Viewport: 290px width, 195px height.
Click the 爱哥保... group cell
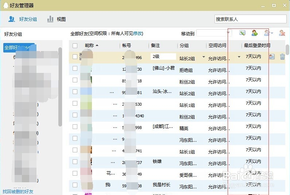click(188, 175)
